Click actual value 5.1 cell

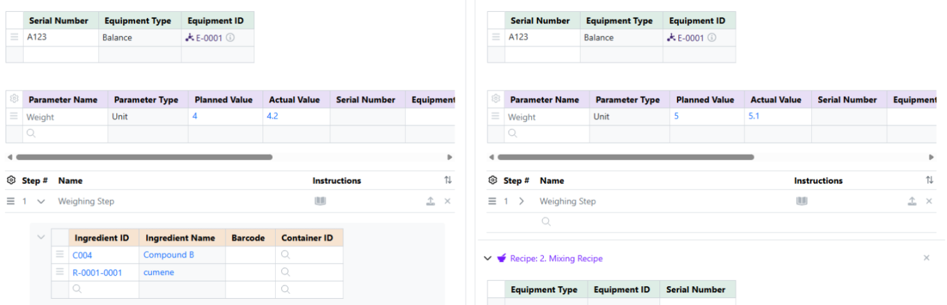point(778,117)
